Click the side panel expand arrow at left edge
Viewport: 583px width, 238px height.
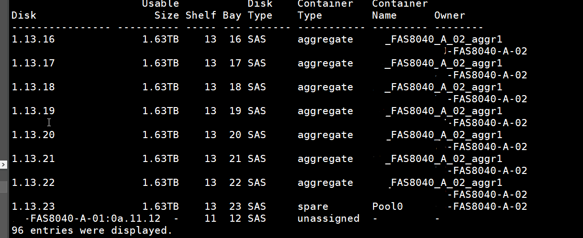(x=3, y=165)
